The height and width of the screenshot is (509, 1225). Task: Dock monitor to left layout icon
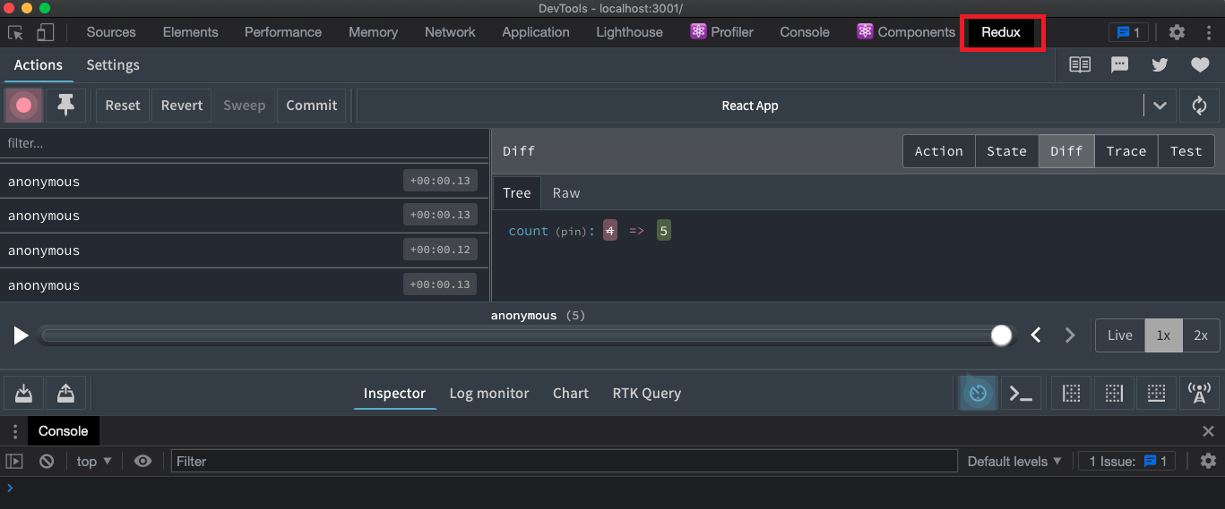click(x=1071, y=394)
